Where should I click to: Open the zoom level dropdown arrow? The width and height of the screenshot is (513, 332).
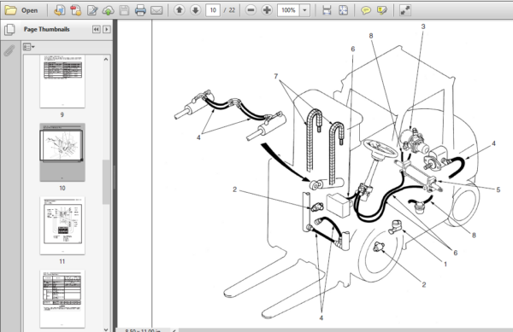pos(304,10)
